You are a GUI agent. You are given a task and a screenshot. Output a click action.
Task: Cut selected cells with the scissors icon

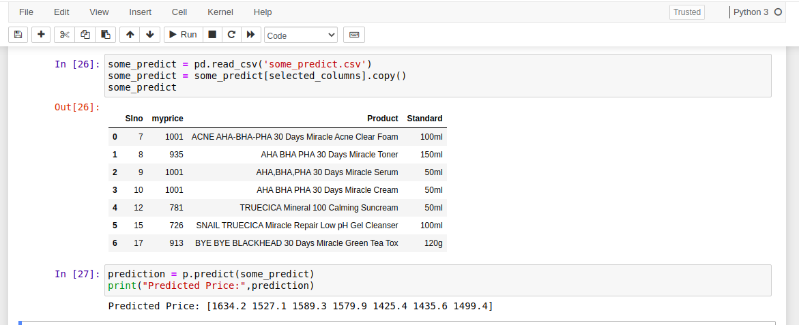[64, 35]
